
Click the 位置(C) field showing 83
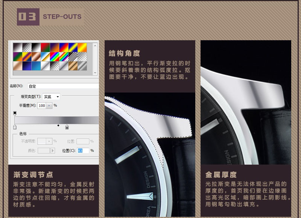83,150
